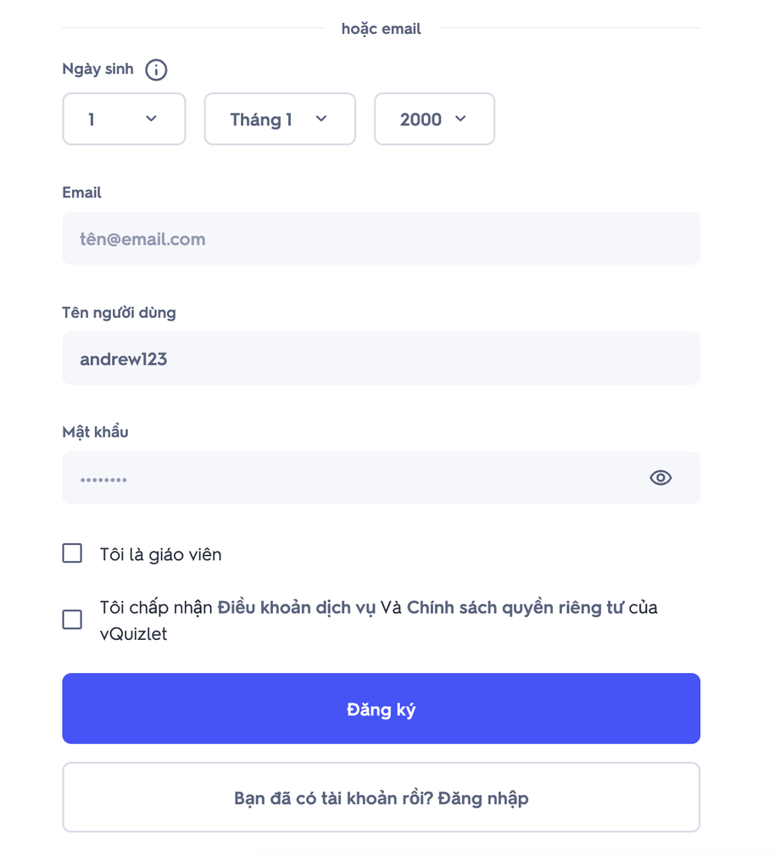
Task: Click Bạn đã có tài khoản rồi? Đăng nhập
Action: 381,798
